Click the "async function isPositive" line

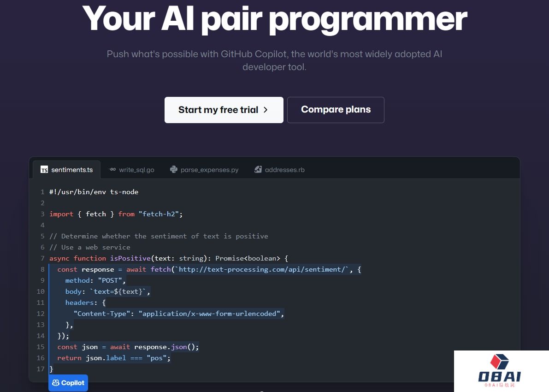[169, 258]
